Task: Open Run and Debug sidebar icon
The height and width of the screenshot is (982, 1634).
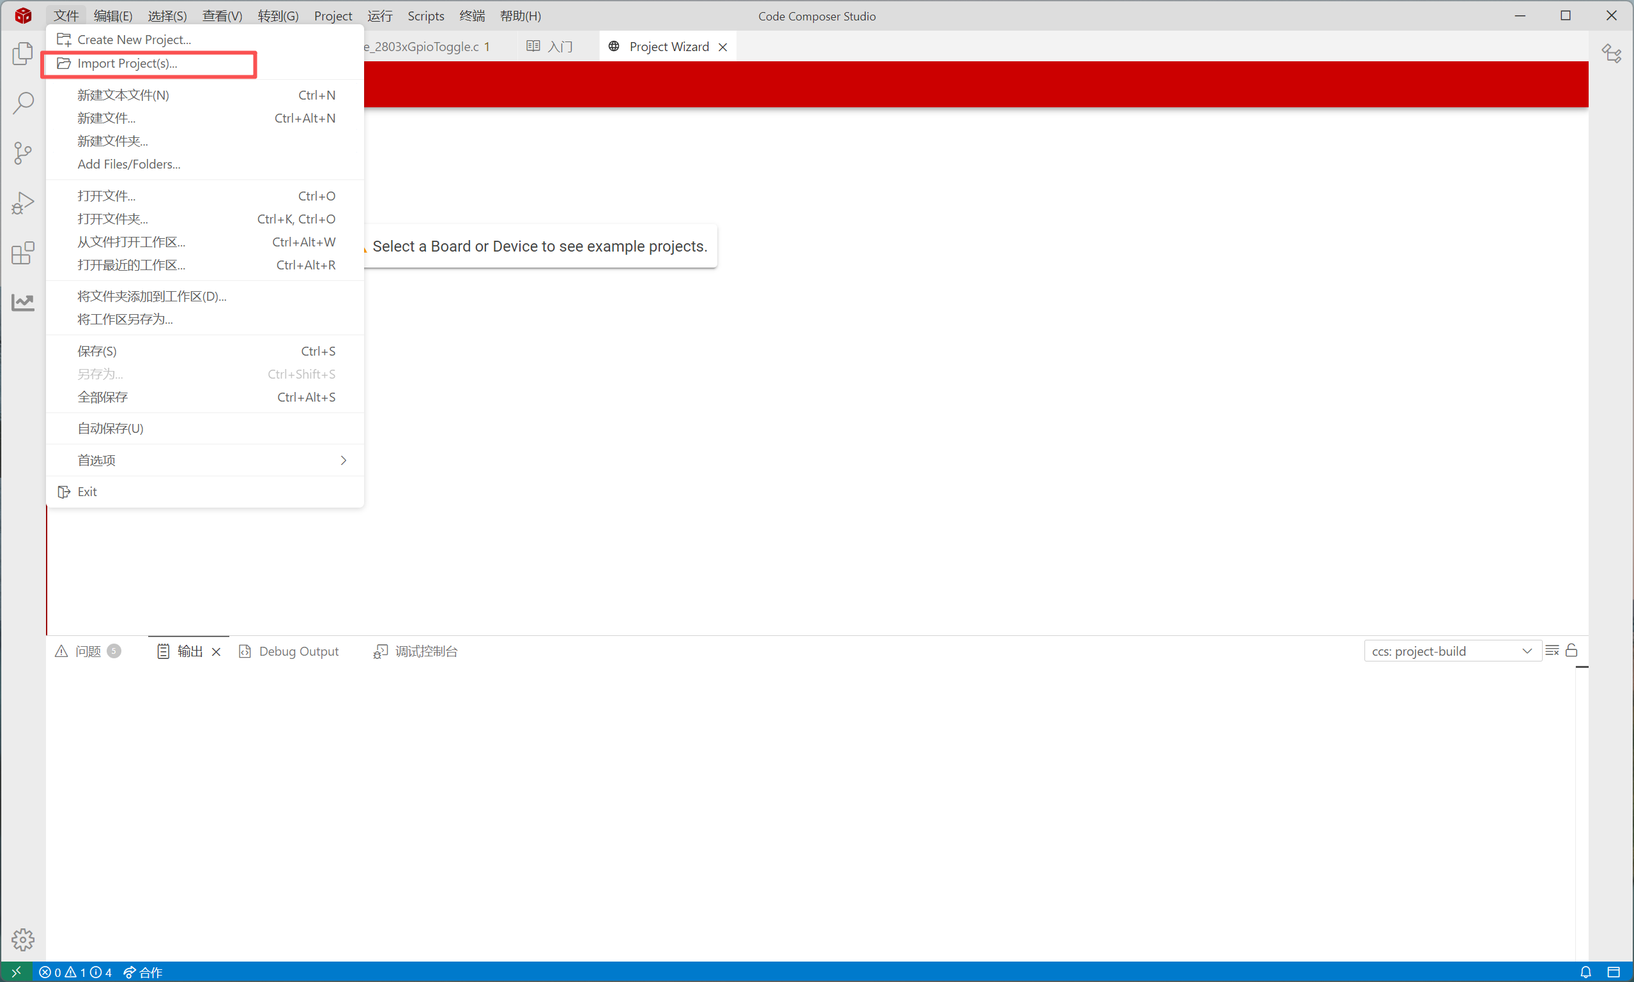Action: (x=22, y=203)
